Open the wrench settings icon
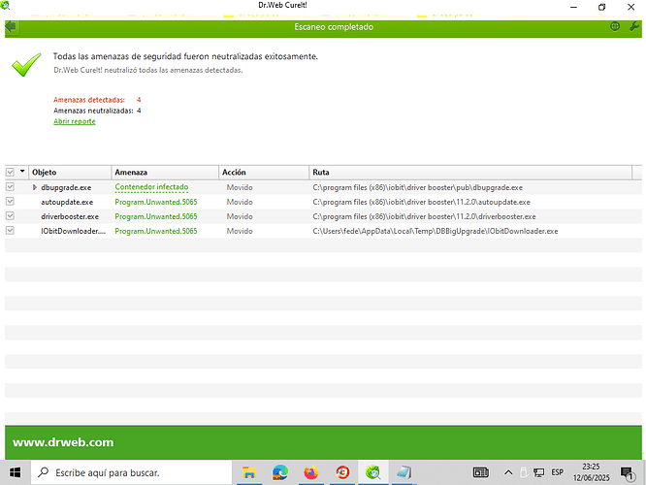The height and width of the screenshot is (485, 646). point(634,27)
